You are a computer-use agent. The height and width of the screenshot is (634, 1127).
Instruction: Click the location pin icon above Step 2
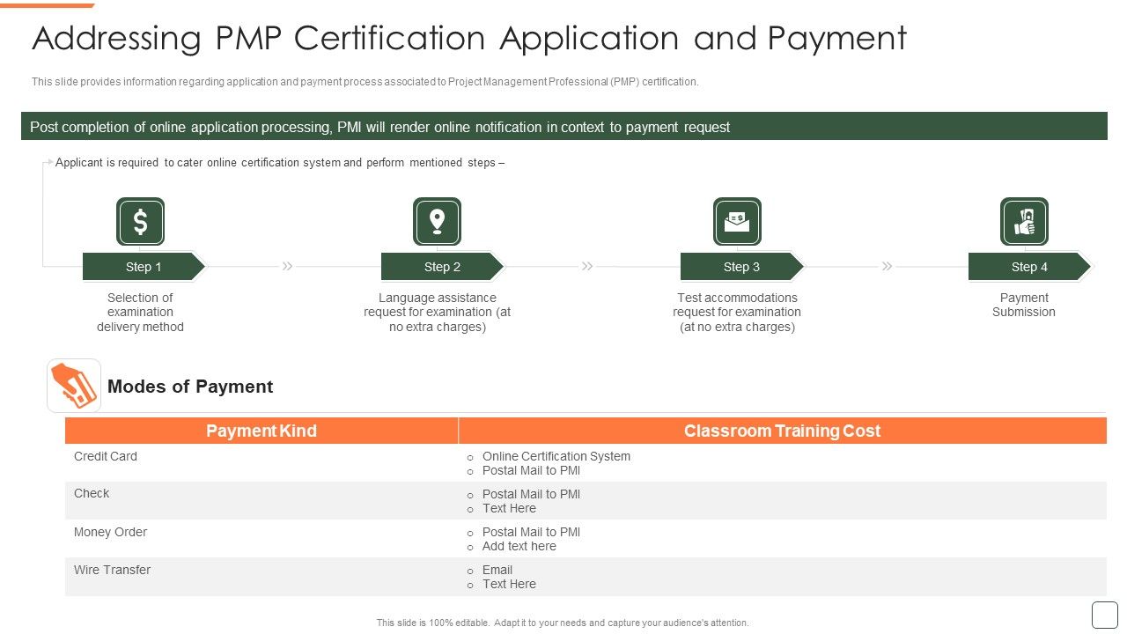437,222
